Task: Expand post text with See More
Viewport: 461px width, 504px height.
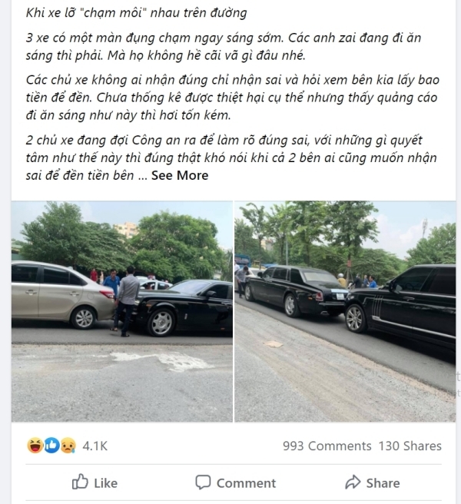Action: [180, 175]
